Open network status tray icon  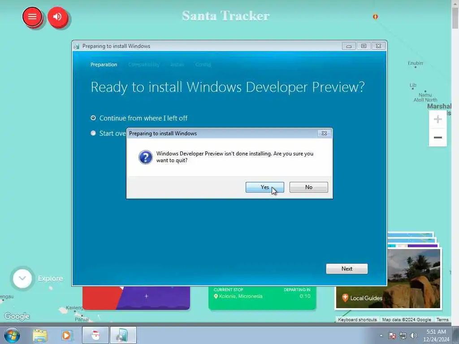(403, 335)
